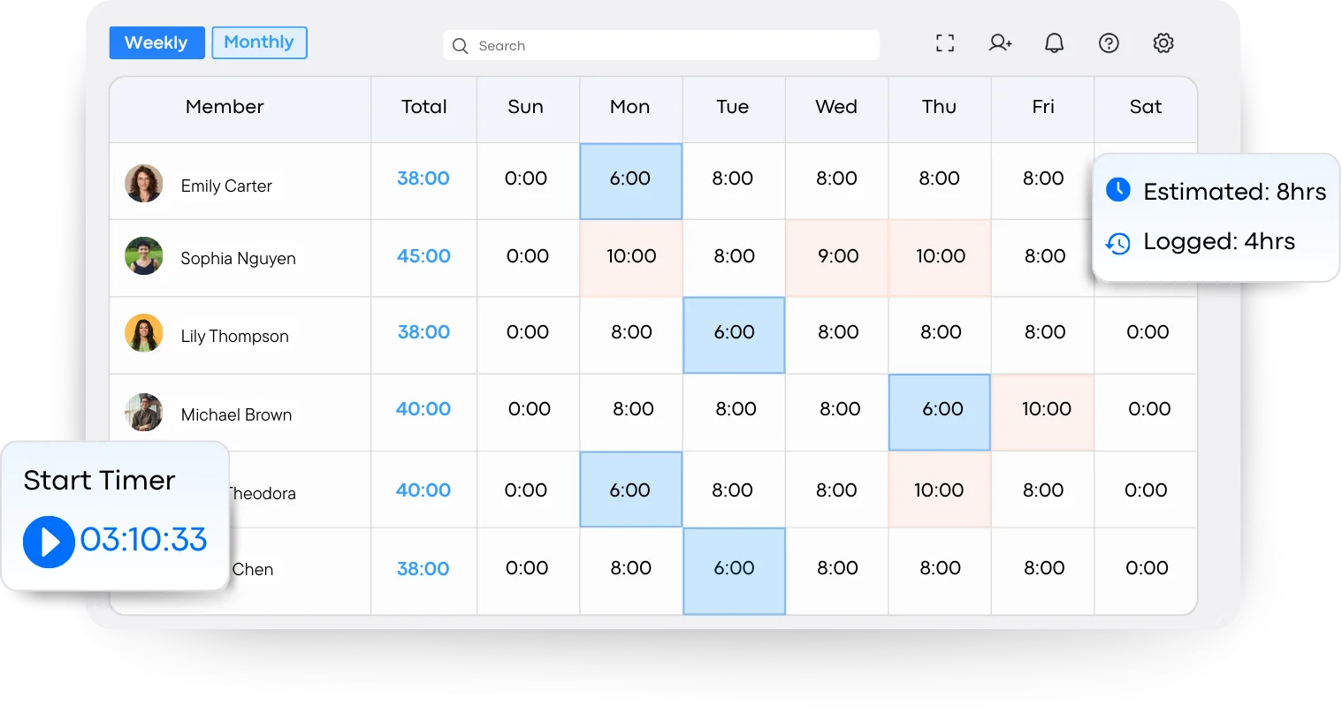The width and height of the screenshot is (1342, 721).
Task: Click the clock icon next to Estimated 8hrs
Action: point(1117,190)
